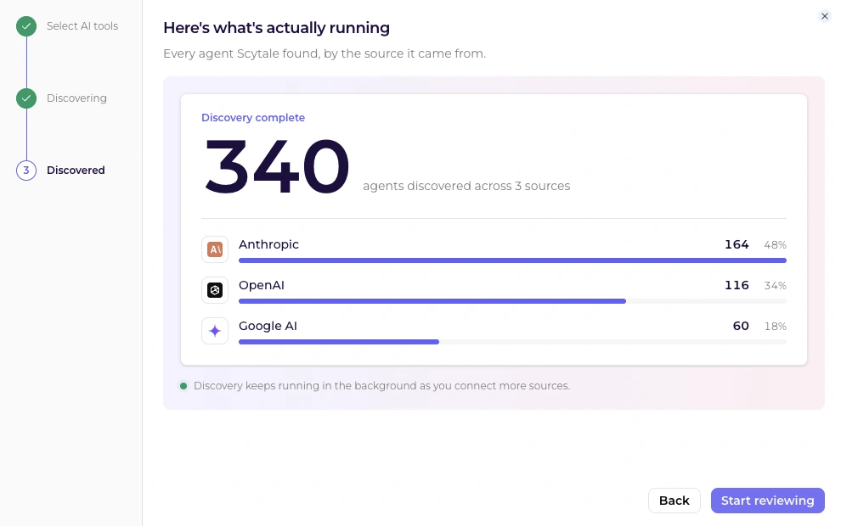Screen dimensions: 841x526
Task: Click the green status dot for background discovery
Action: point(183,386)
